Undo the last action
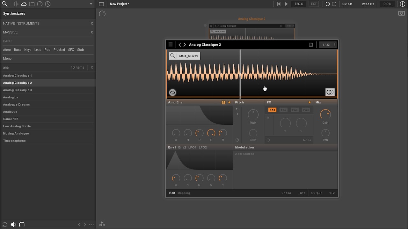This screenshot has width=408, height=229. [x=328, y=4]
